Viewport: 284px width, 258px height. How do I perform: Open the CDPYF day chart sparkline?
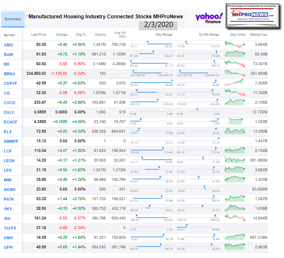coord(234,83)
